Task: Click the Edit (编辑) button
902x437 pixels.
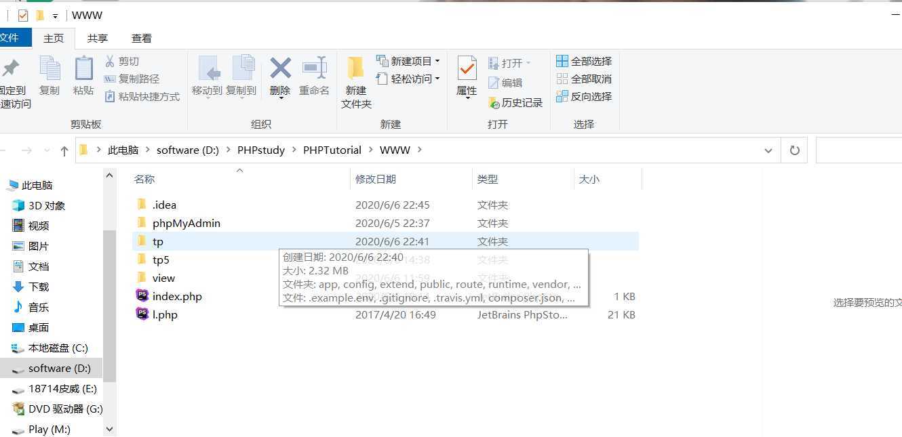Action: [505, 83]
